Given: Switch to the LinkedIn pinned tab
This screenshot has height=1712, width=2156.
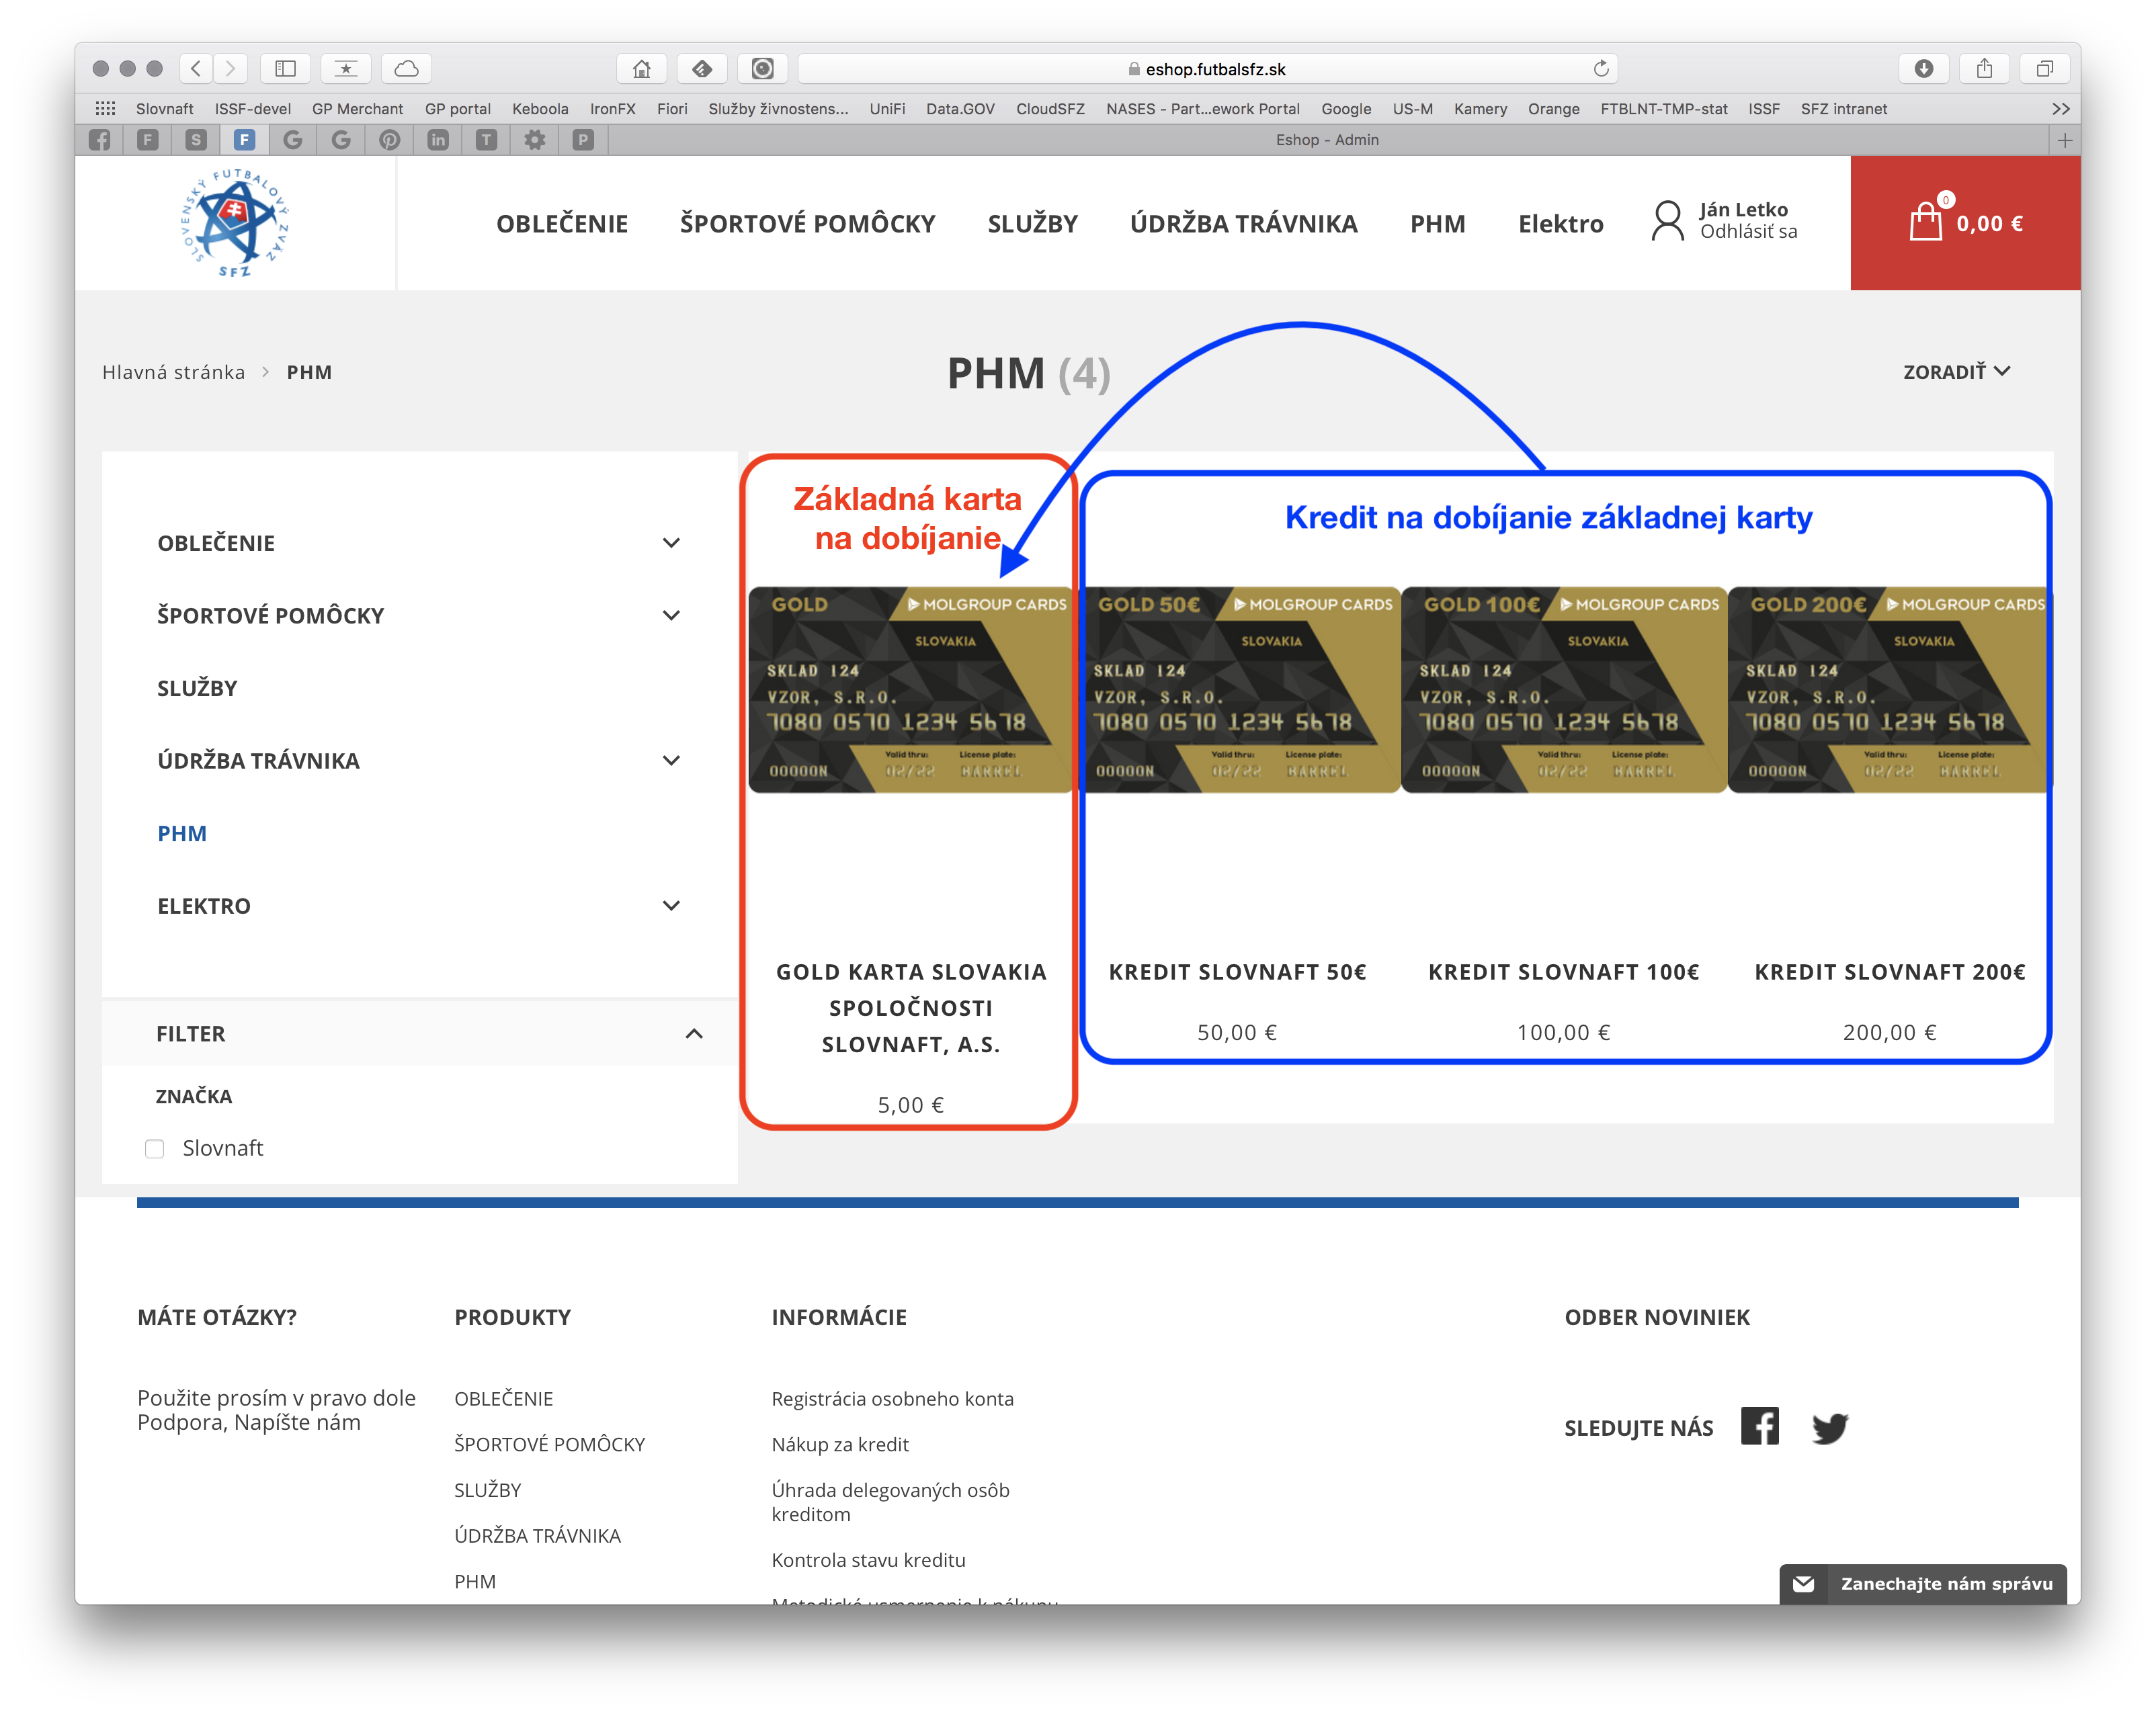Looking at the screenshot, I should [438, 140].
